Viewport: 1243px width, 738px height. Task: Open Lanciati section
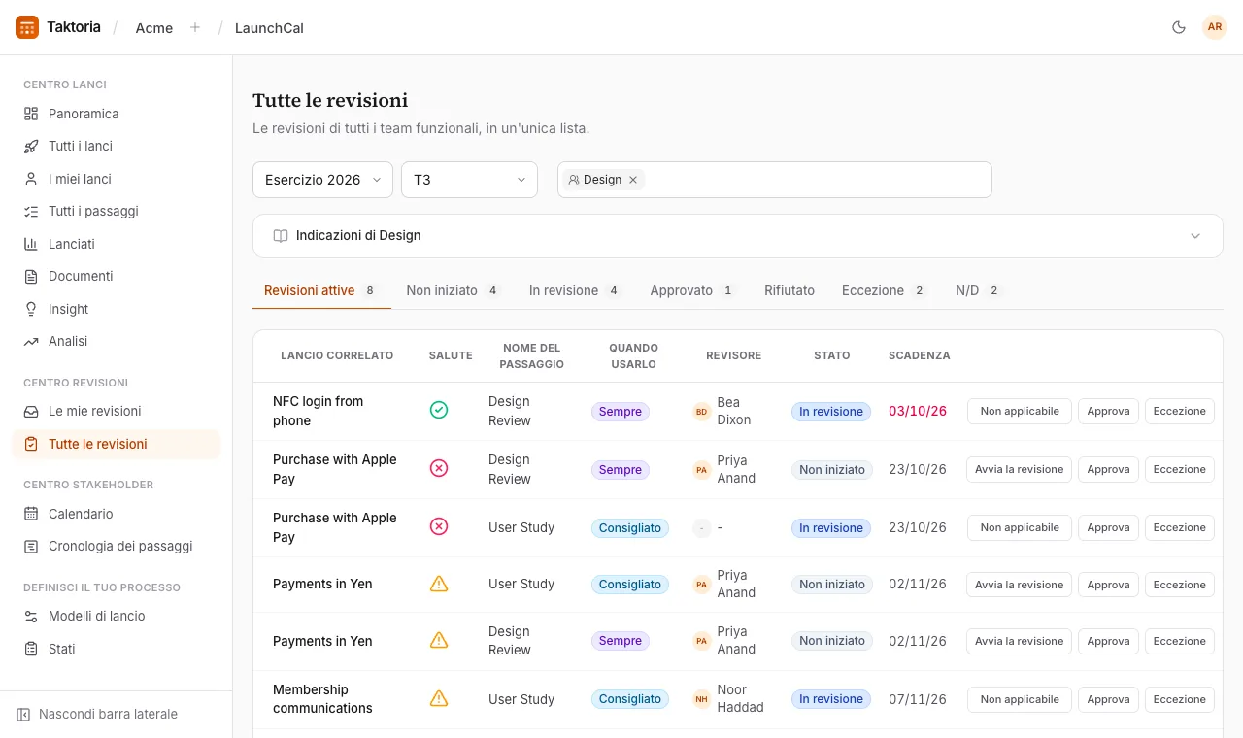pos(117,244)
